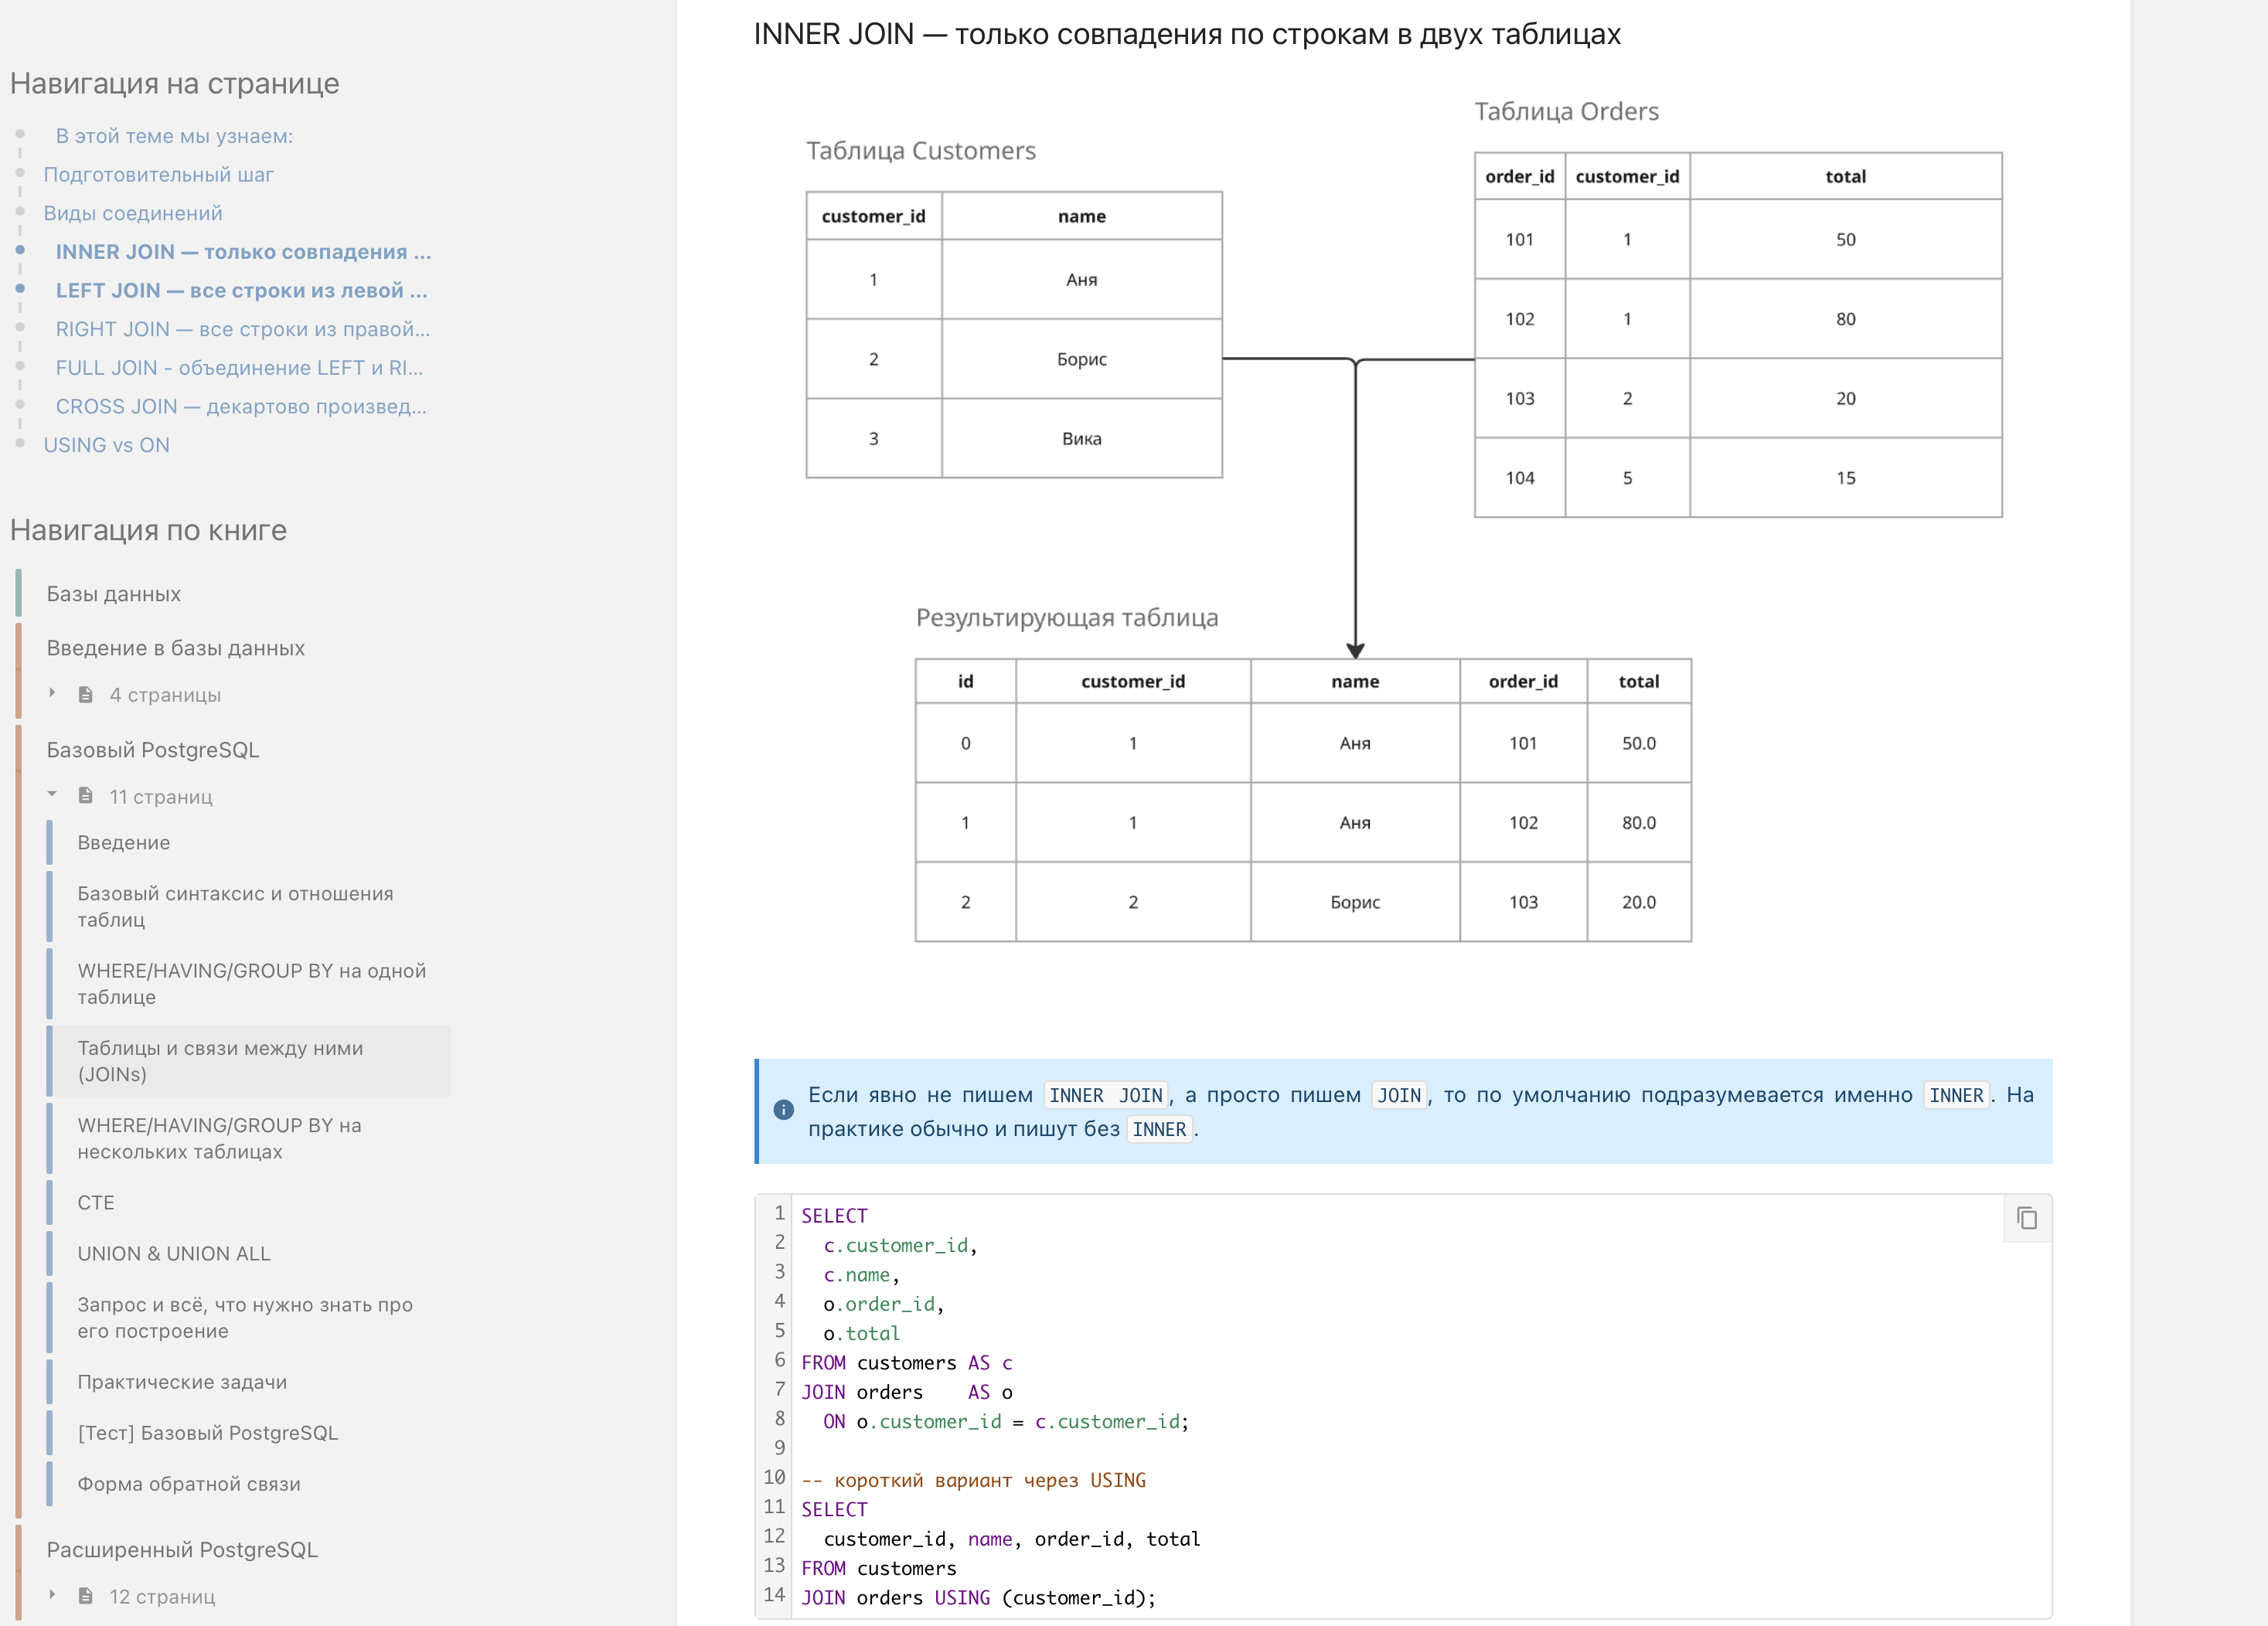Screen dimensions: 2268x1626
Task: Go to RIGHT JOIN section in page nav
Action: [242, 329]
